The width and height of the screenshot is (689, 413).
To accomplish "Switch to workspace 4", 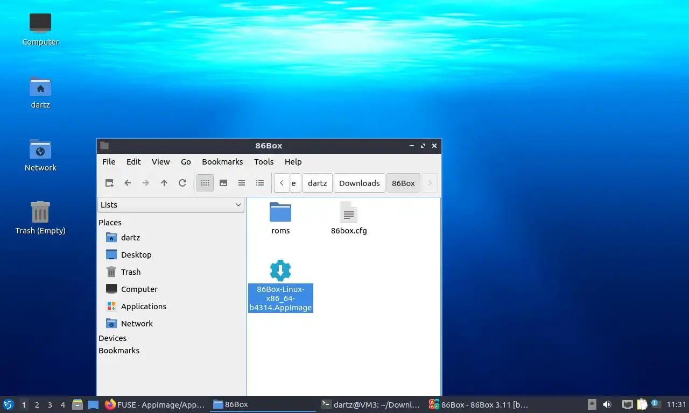I will tap(63, 404).
